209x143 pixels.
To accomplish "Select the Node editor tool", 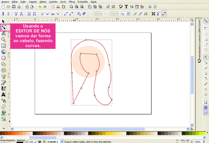I will click(3, 27).
